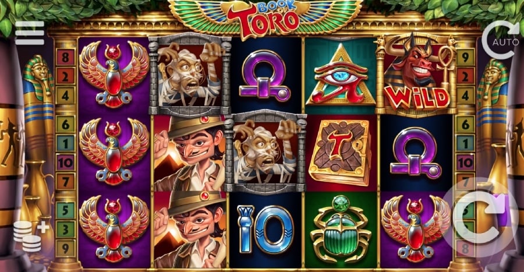Click the bottom-right red falcon symbol
This screenshot has height=272, width=524.
click(x=416, y=229)
